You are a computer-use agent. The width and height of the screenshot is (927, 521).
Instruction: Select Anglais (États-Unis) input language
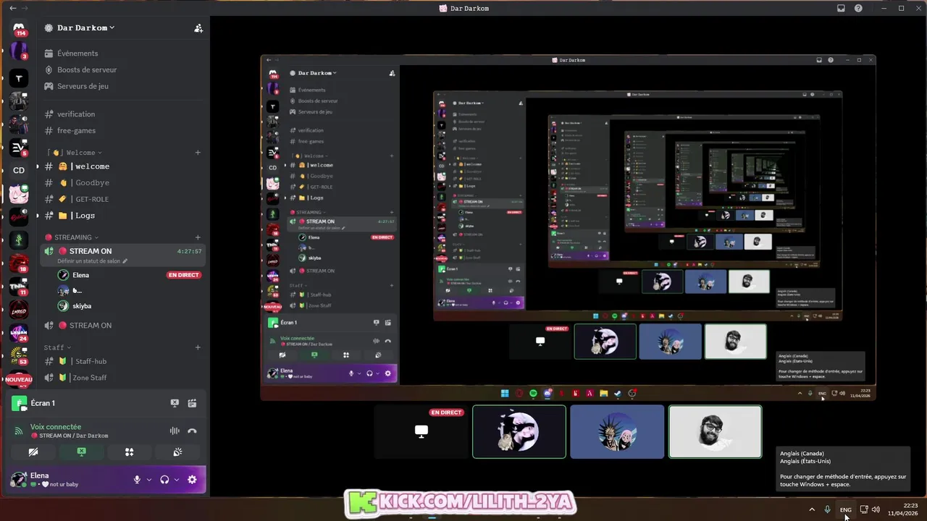pos(805,461)
